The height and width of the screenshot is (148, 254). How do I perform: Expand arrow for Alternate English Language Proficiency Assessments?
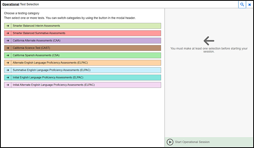click(x=8, y=63)
